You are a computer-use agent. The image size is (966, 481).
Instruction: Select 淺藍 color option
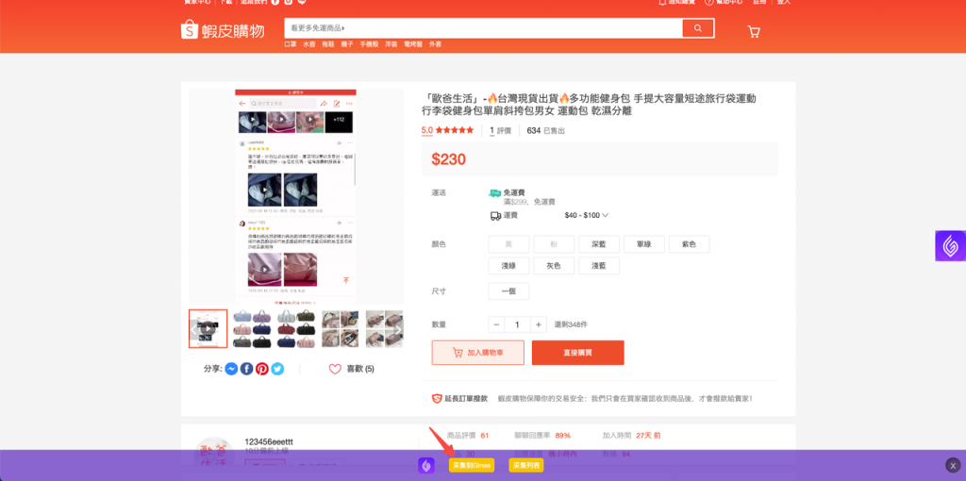(599, 266)
